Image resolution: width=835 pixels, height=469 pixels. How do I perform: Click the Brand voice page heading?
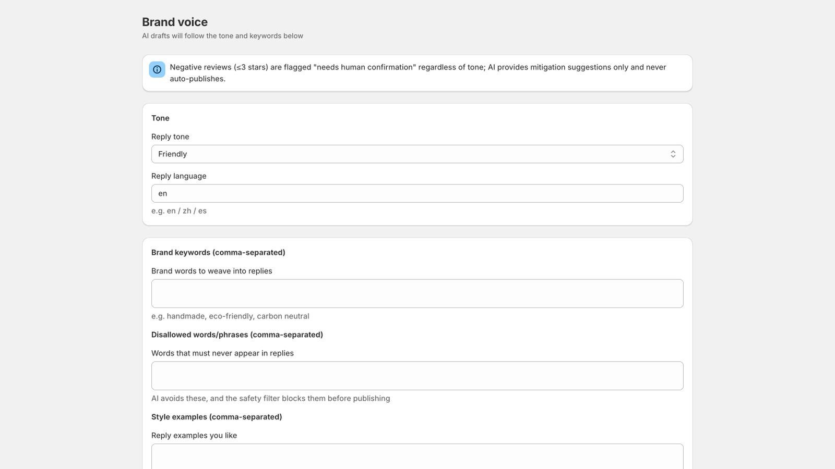point(175,22)
